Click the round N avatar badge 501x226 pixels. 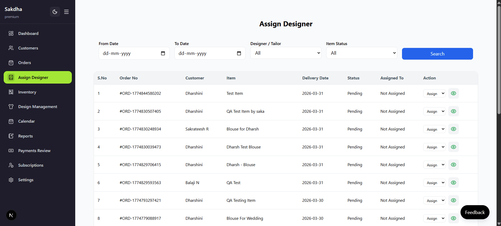coord(11,215)
